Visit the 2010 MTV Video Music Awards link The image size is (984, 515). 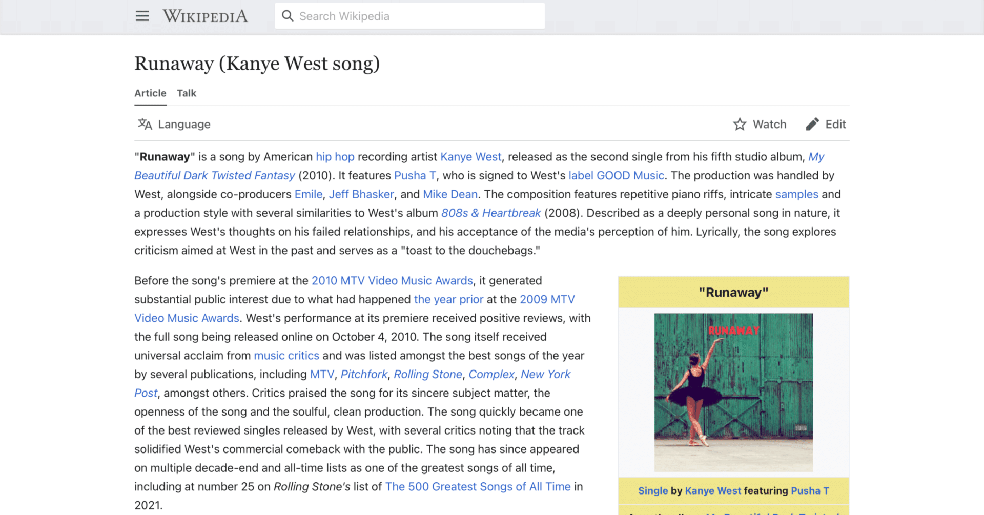[392, 280]
